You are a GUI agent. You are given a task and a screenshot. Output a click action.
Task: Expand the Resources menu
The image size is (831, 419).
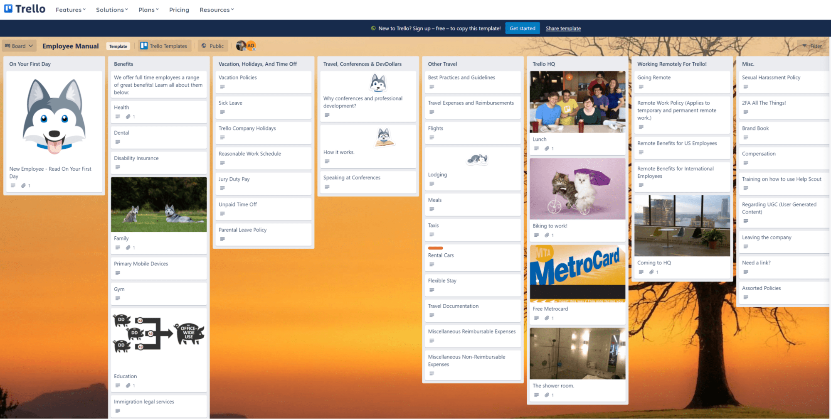point(216,10)
